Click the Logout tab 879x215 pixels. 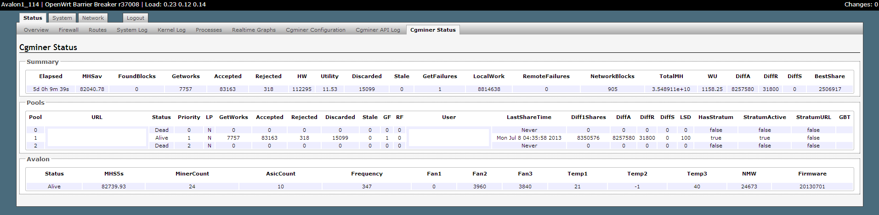(x=136, y=18)
